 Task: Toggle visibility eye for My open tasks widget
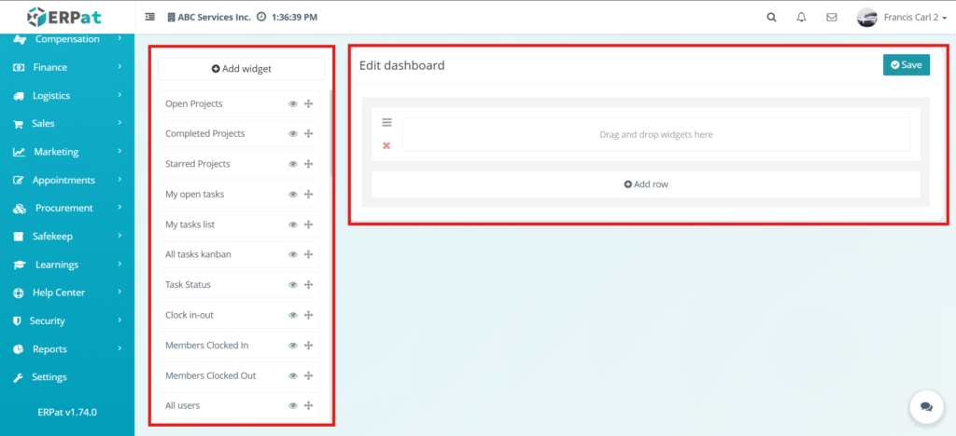coord(292,195)
